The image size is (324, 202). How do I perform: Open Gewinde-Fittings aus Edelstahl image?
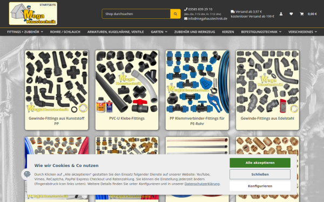point(268,82)
